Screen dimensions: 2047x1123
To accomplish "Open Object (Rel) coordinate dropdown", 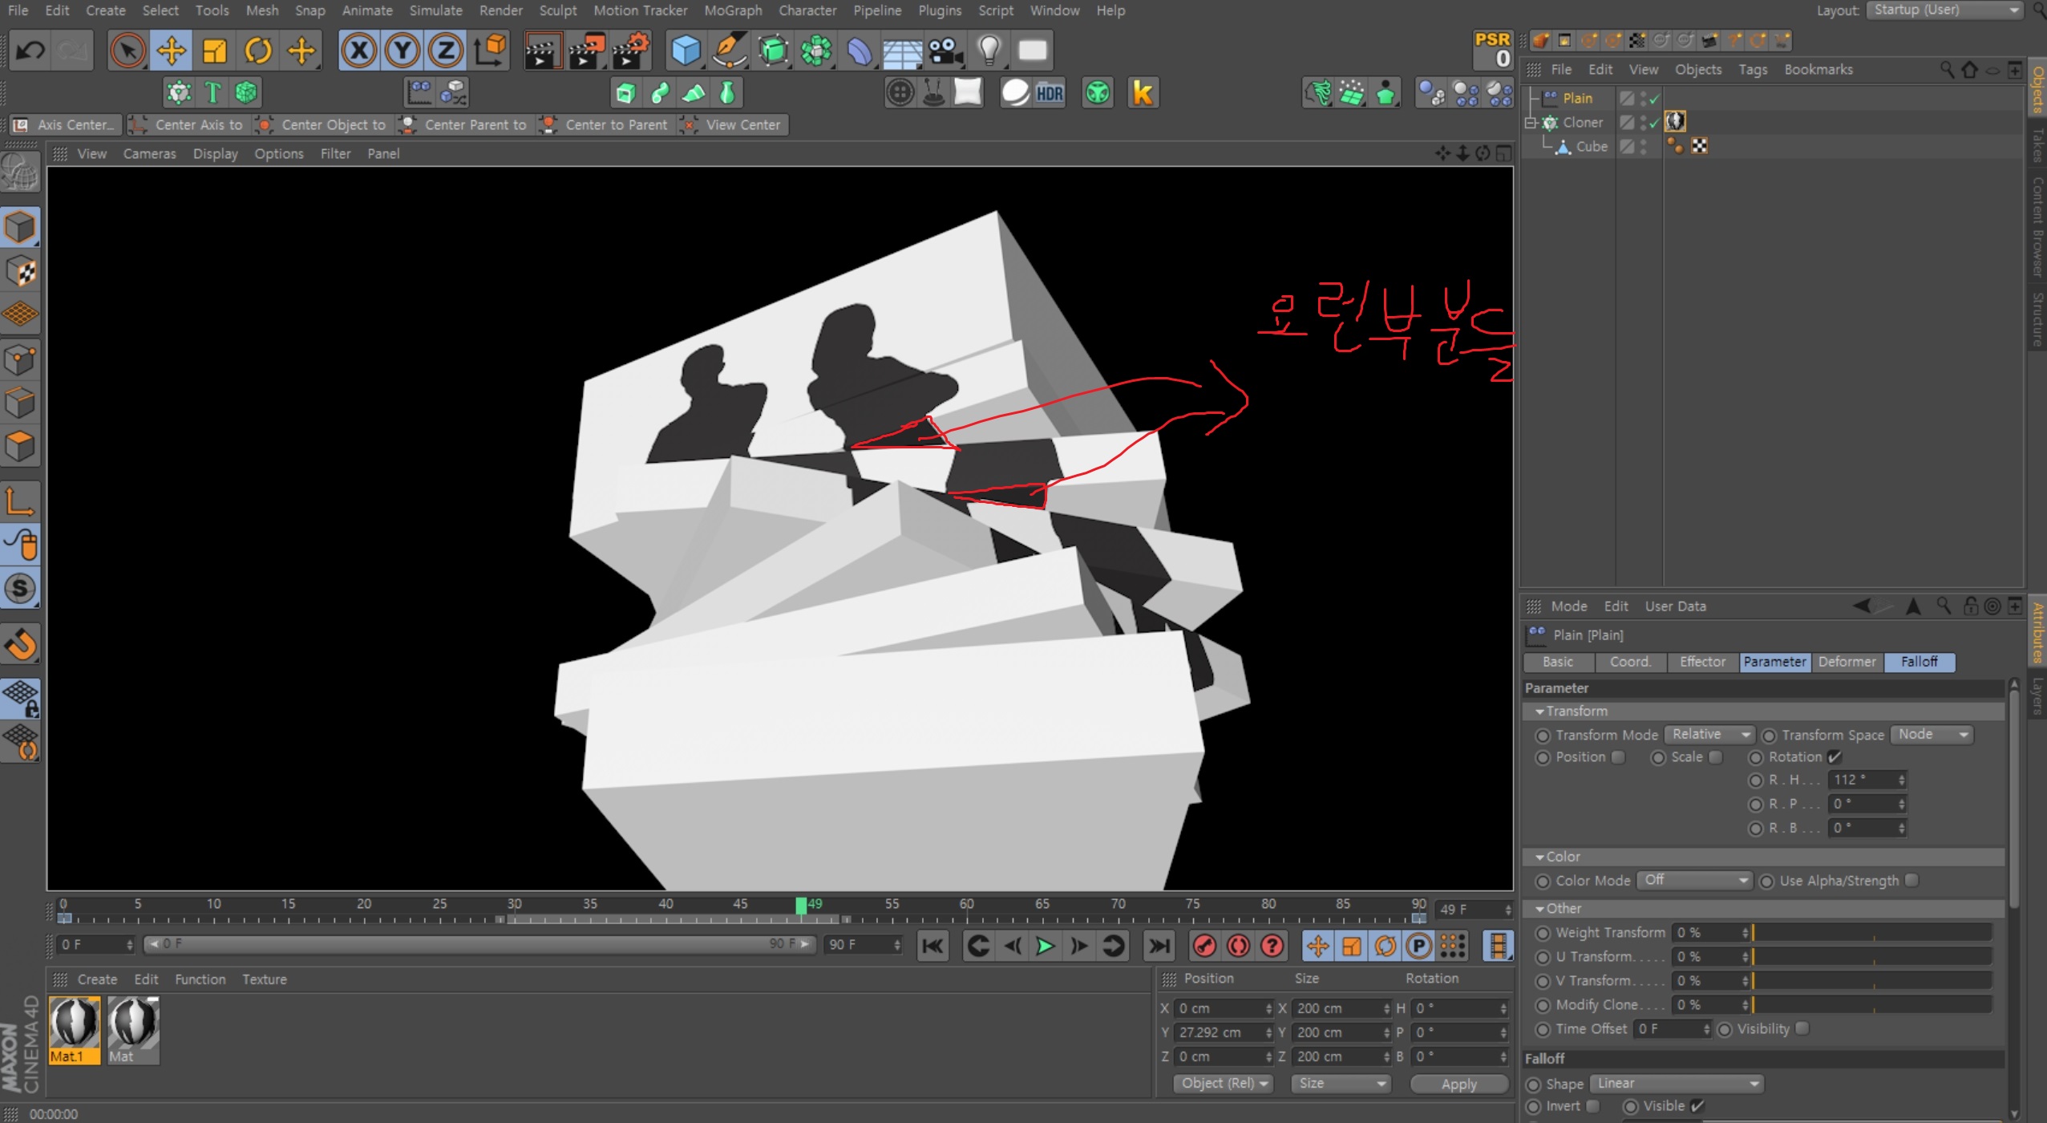I will [1224, 1084].
